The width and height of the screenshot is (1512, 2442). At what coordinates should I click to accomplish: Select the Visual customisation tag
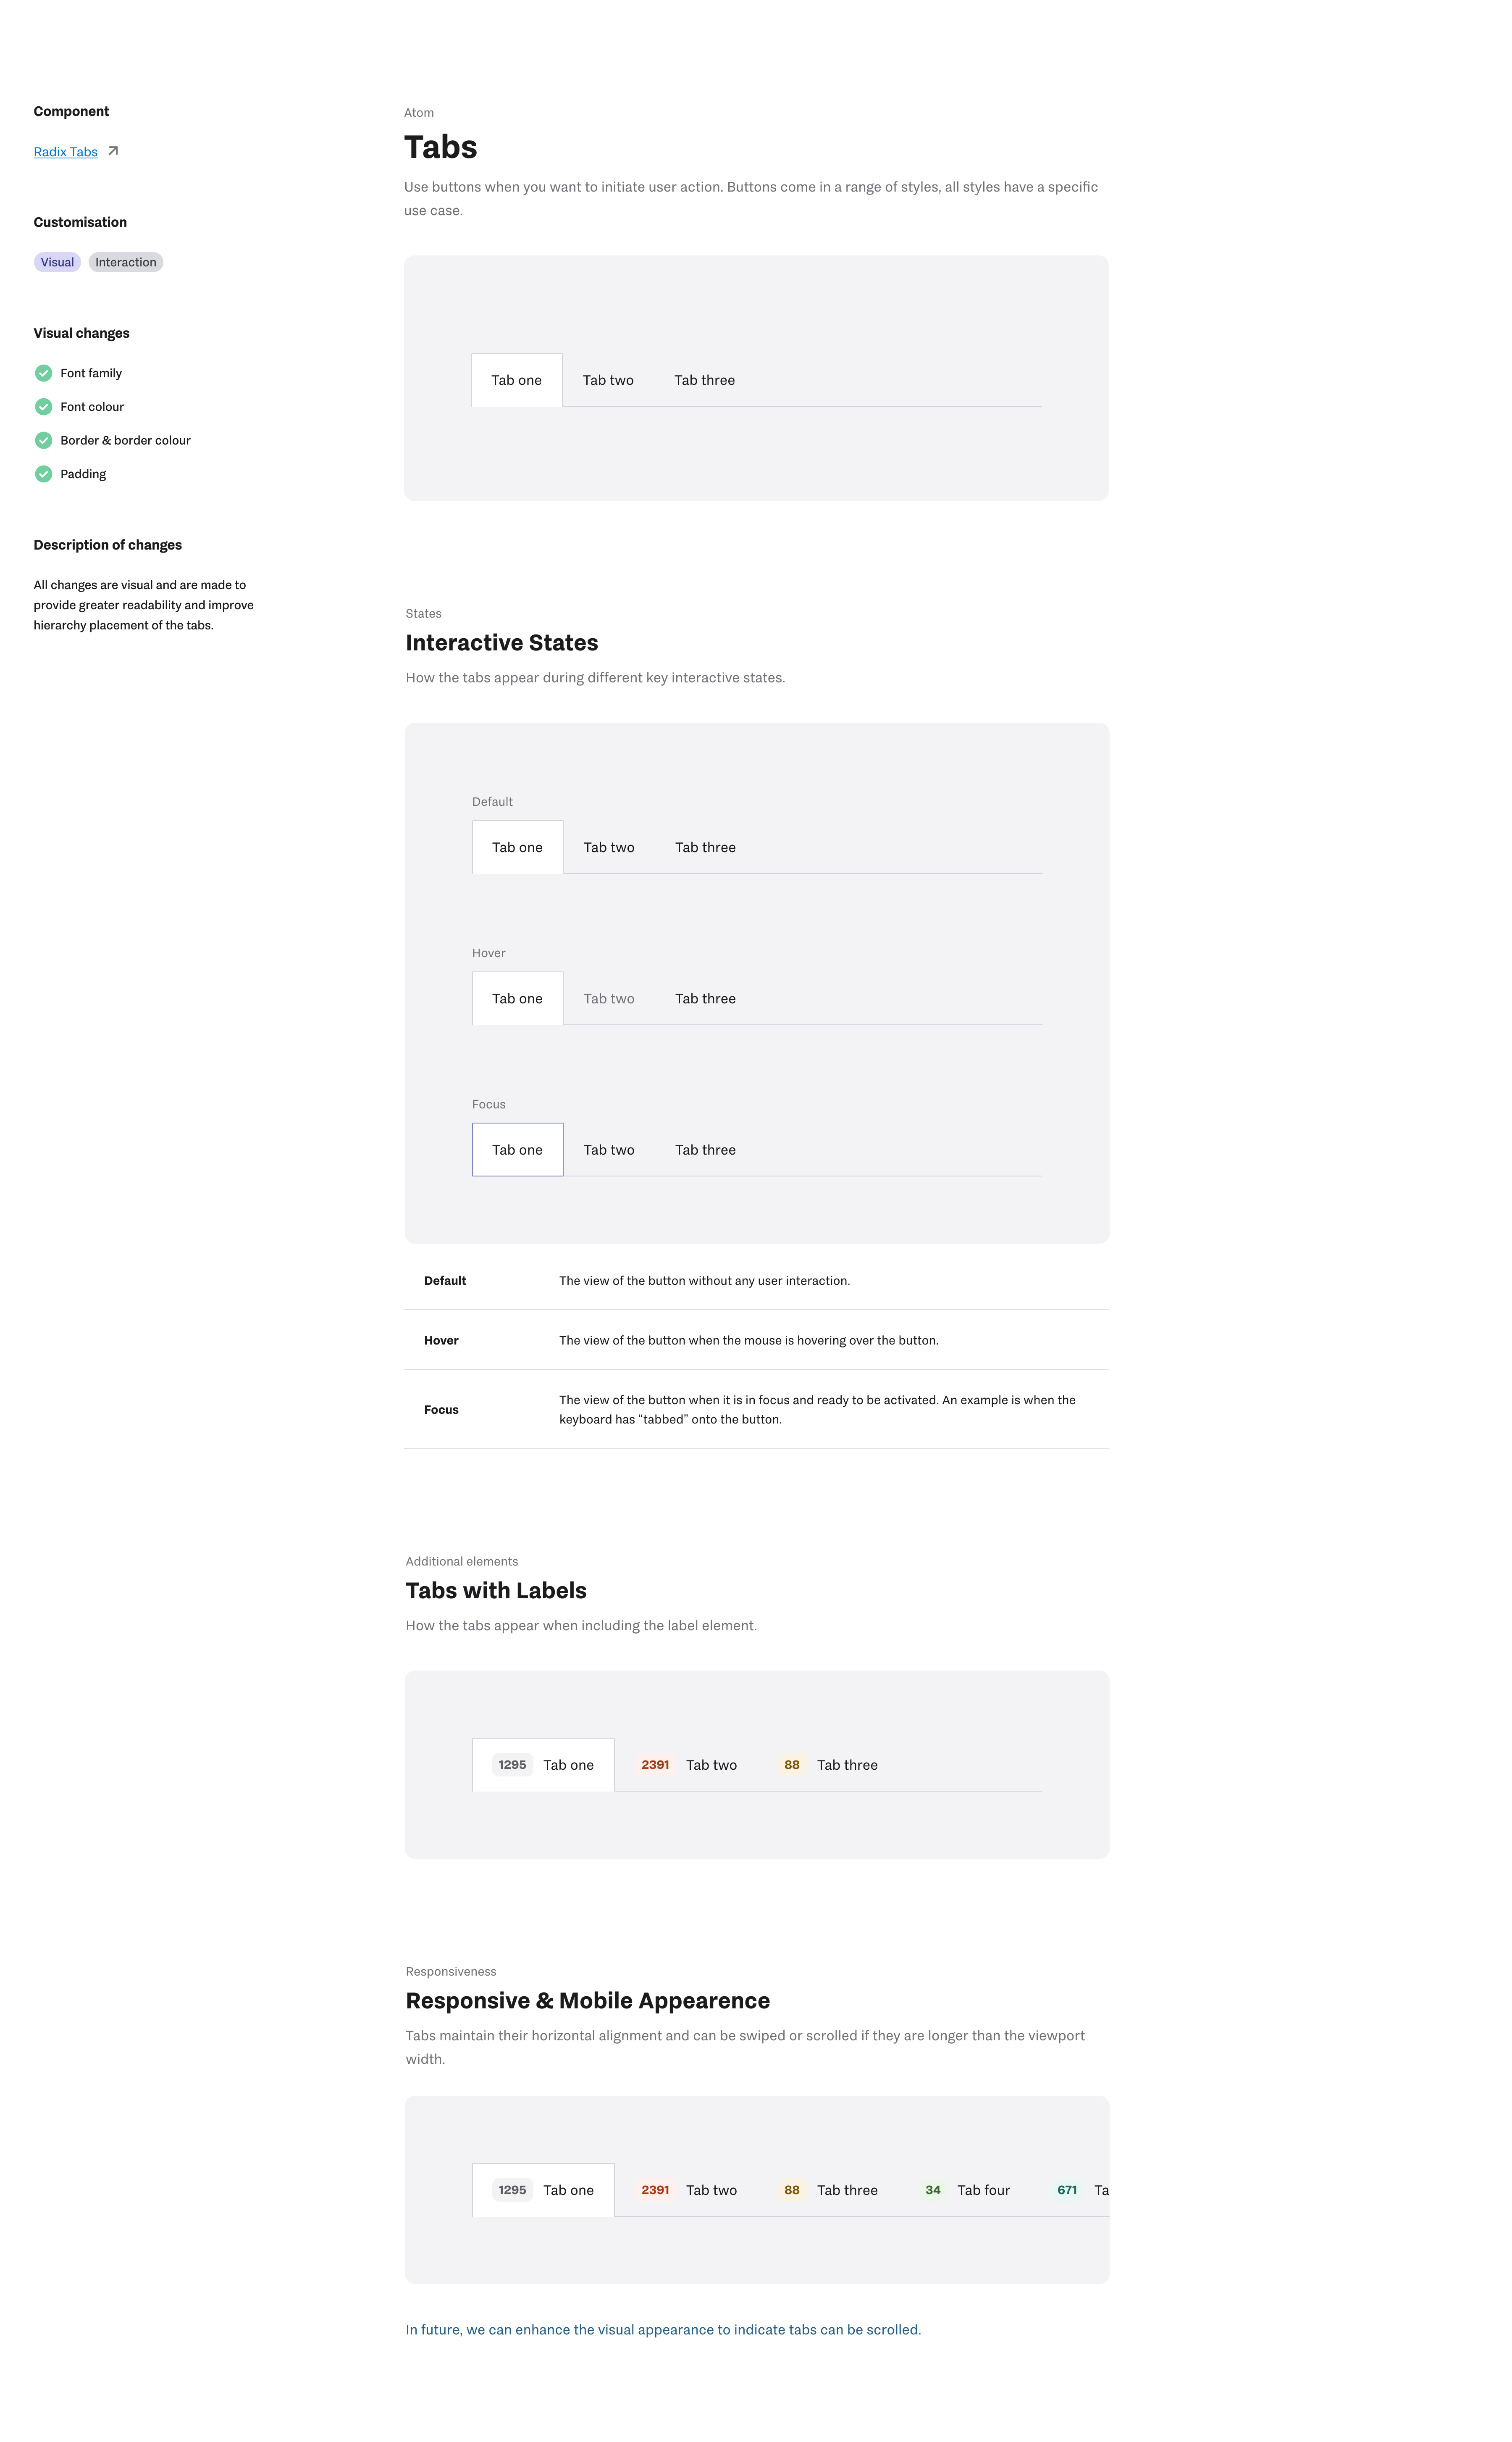pos(57,262)
